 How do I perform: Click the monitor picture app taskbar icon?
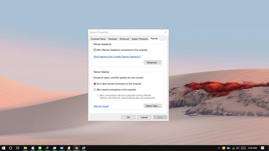tap(54, 148)
